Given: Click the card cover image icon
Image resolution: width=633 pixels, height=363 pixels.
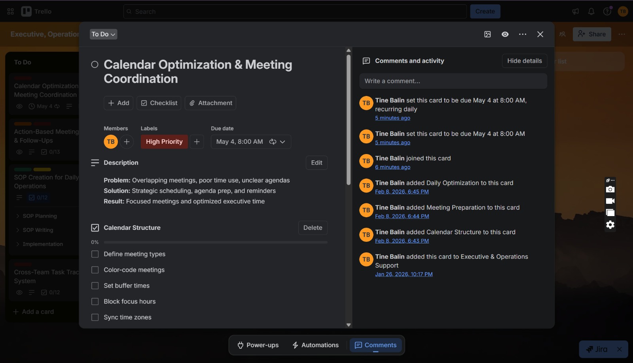Looking at the screenshot, I should coord(487,34).
